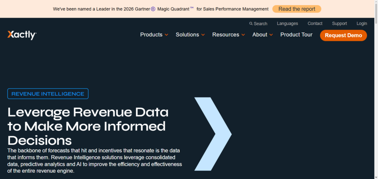Click the paragraph about backbone of forecasts
378x179 pixels.
pos(94,161)
